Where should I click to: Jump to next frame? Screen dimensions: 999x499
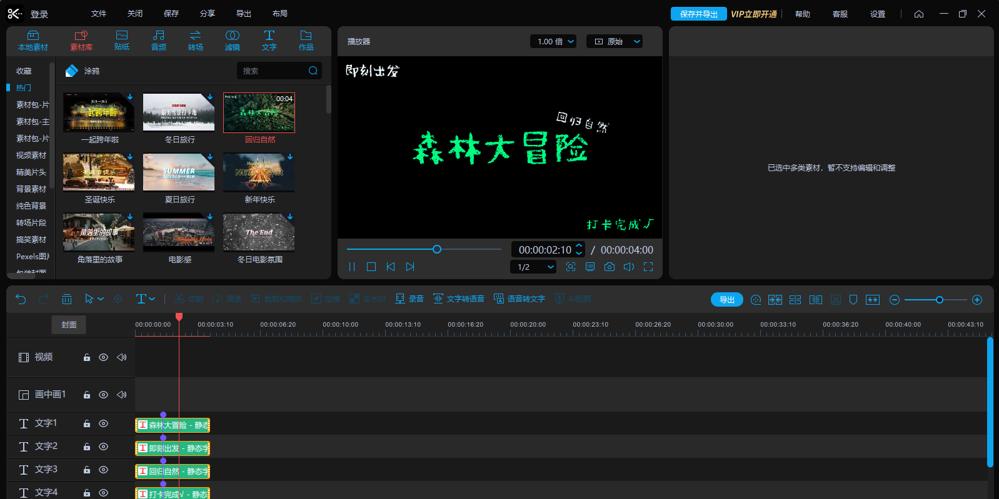(x=410, y=267)
